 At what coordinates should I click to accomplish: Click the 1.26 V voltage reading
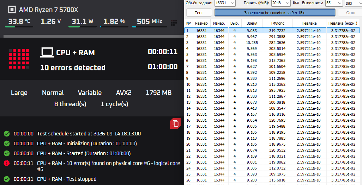pos(51,21)
